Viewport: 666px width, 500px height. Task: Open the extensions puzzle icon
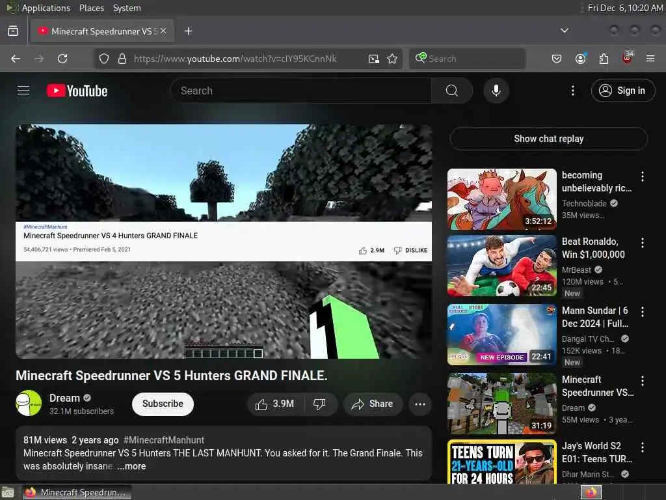click(604, 59)
